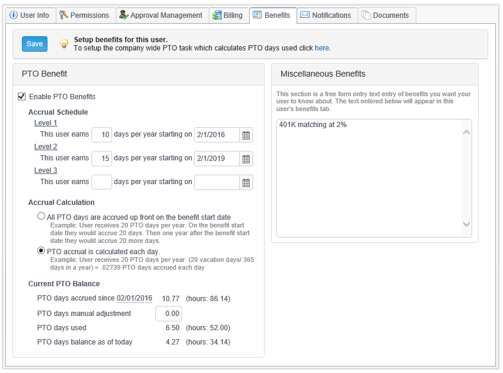Click the 'Current PTO Balance' heading
The image size is (503, 373).
pyautogui.click(x=64, y=284)
